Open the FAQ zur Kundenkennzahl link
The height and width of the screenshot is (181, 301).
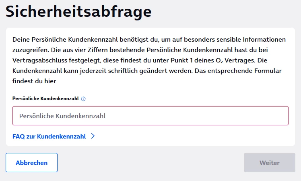click(49, 136)
